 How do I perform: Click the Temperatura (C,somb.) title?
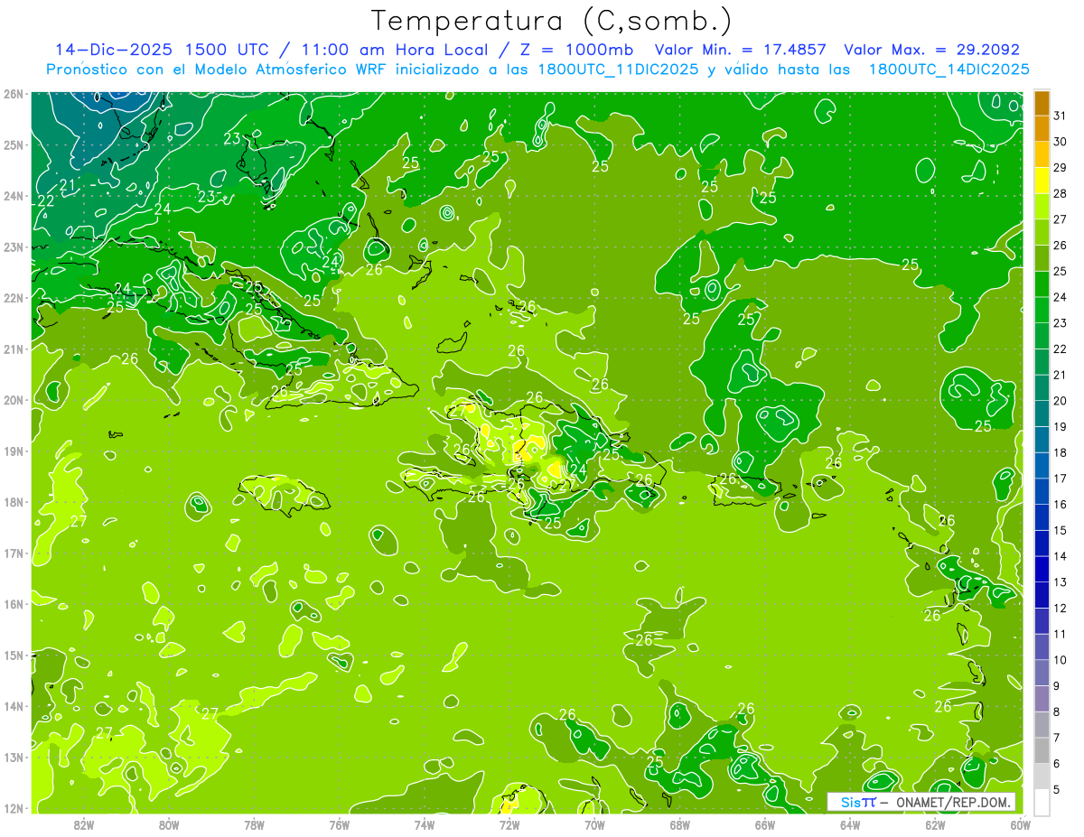tap(552, 20)
